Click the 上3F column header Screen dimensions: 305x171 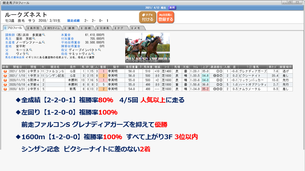(205, 67)
